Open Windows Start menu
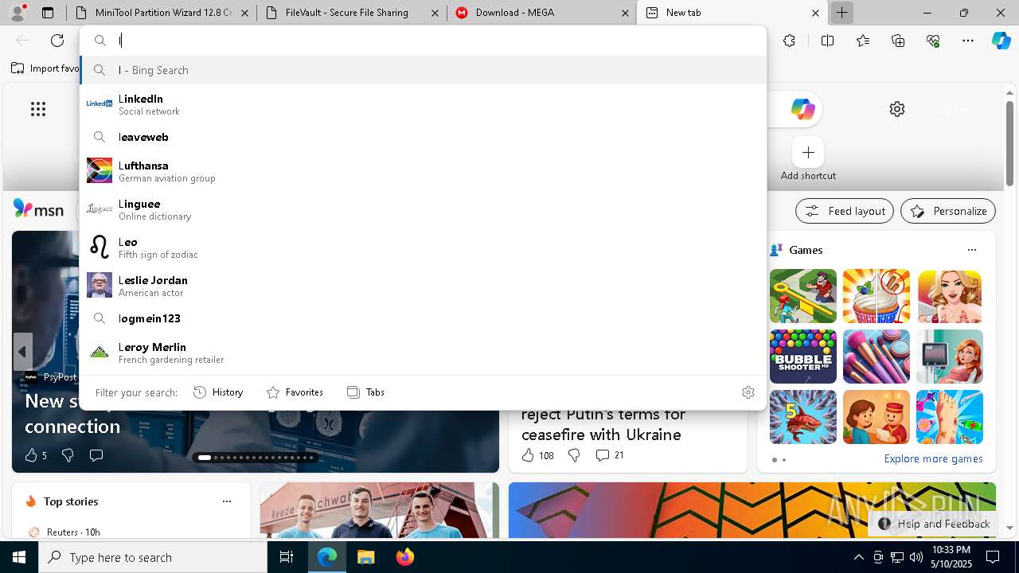 coord(19,557)
